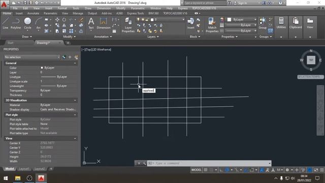Image resolution: width=325 pixels, height=183 pixels.
Task: Open a new drawing tab with plus button
Action: click(68, 43)
